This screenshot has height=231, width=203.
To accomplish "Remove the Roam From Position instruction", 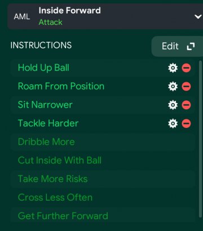I will (x=186, y=86).
